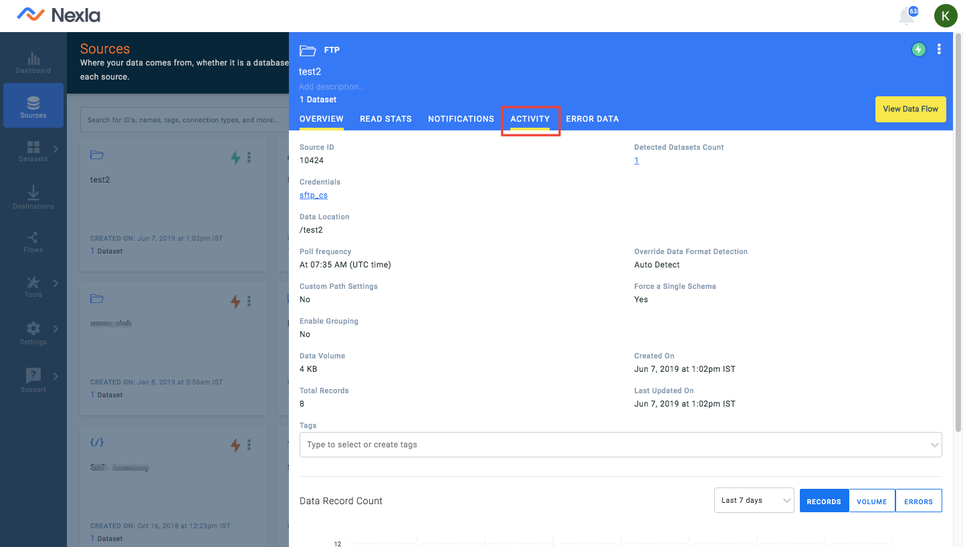Switch to the Overview tab

point(322,119)
